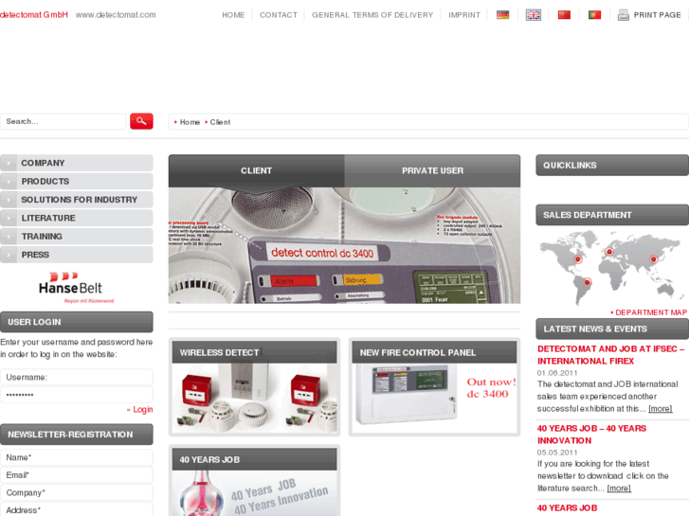The width and height of the screenshot is (689, 516).
Task: Click the printer icon next to Print Page
Action: click(x=623, y=15)
